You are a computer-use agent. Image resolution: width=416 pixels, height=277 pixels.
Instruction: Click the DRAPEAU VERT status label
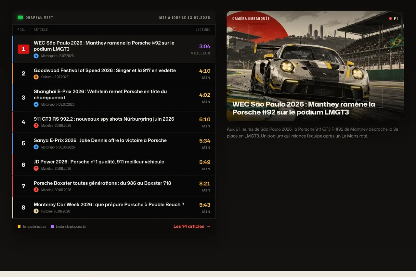pos(39,18)
